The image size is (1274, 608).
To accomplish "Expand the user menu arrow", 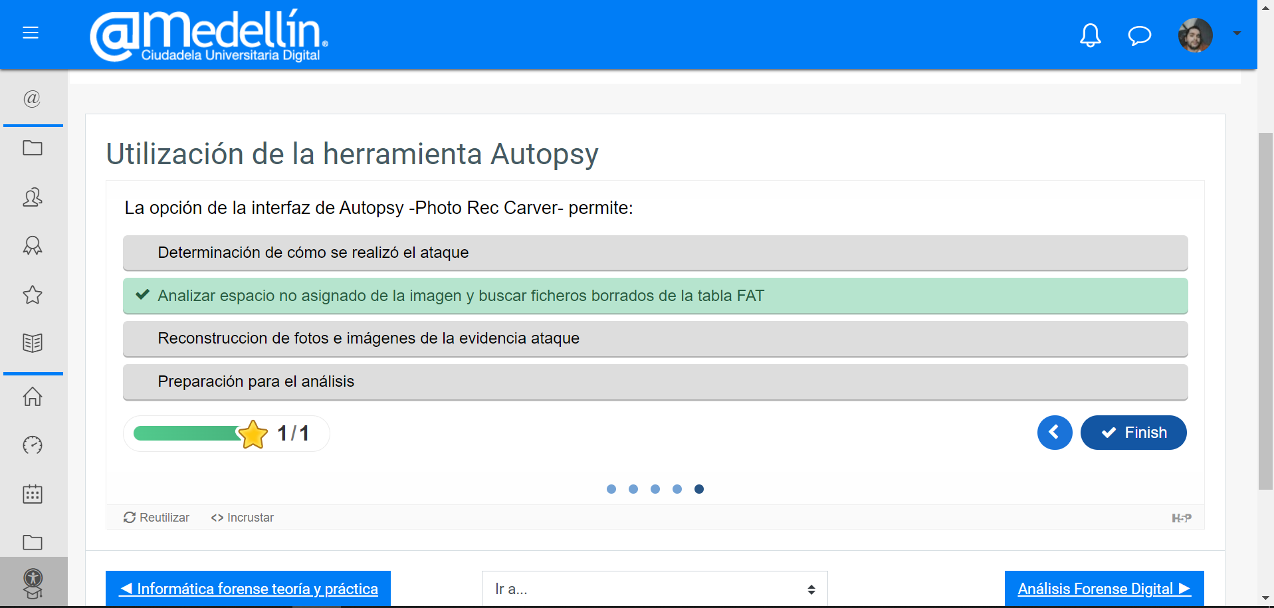I will click(x=1237, y=33).
